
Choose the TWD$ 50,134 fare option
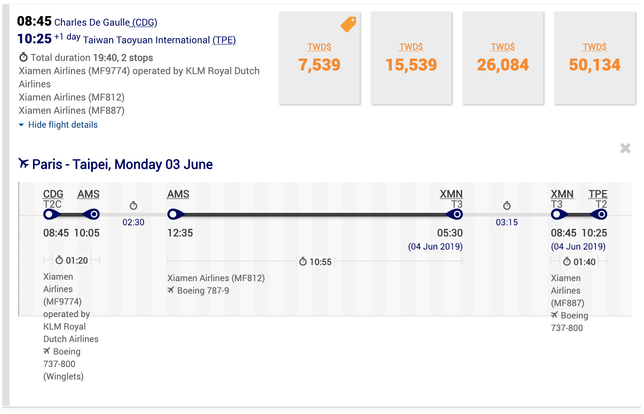[595, 58]
